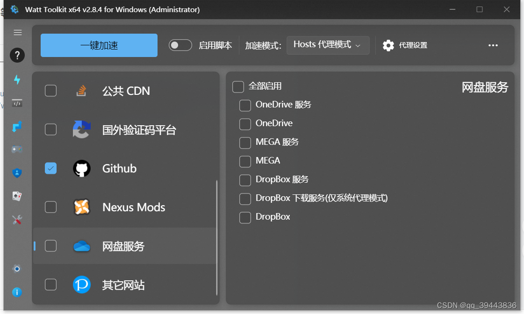Click the blue Pixiv icon for 其它网站
Image resolution: width=524 pixels, height=314 pixels.
click(81, 285)
